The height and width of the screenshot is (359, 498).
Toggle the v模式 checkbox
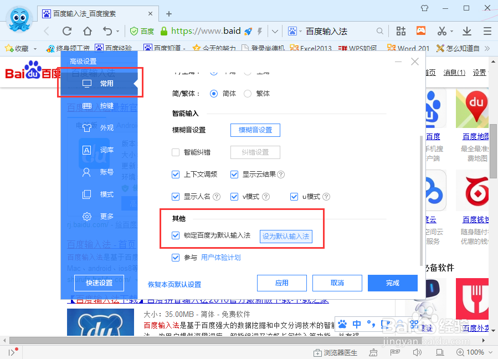click(234, 197)
